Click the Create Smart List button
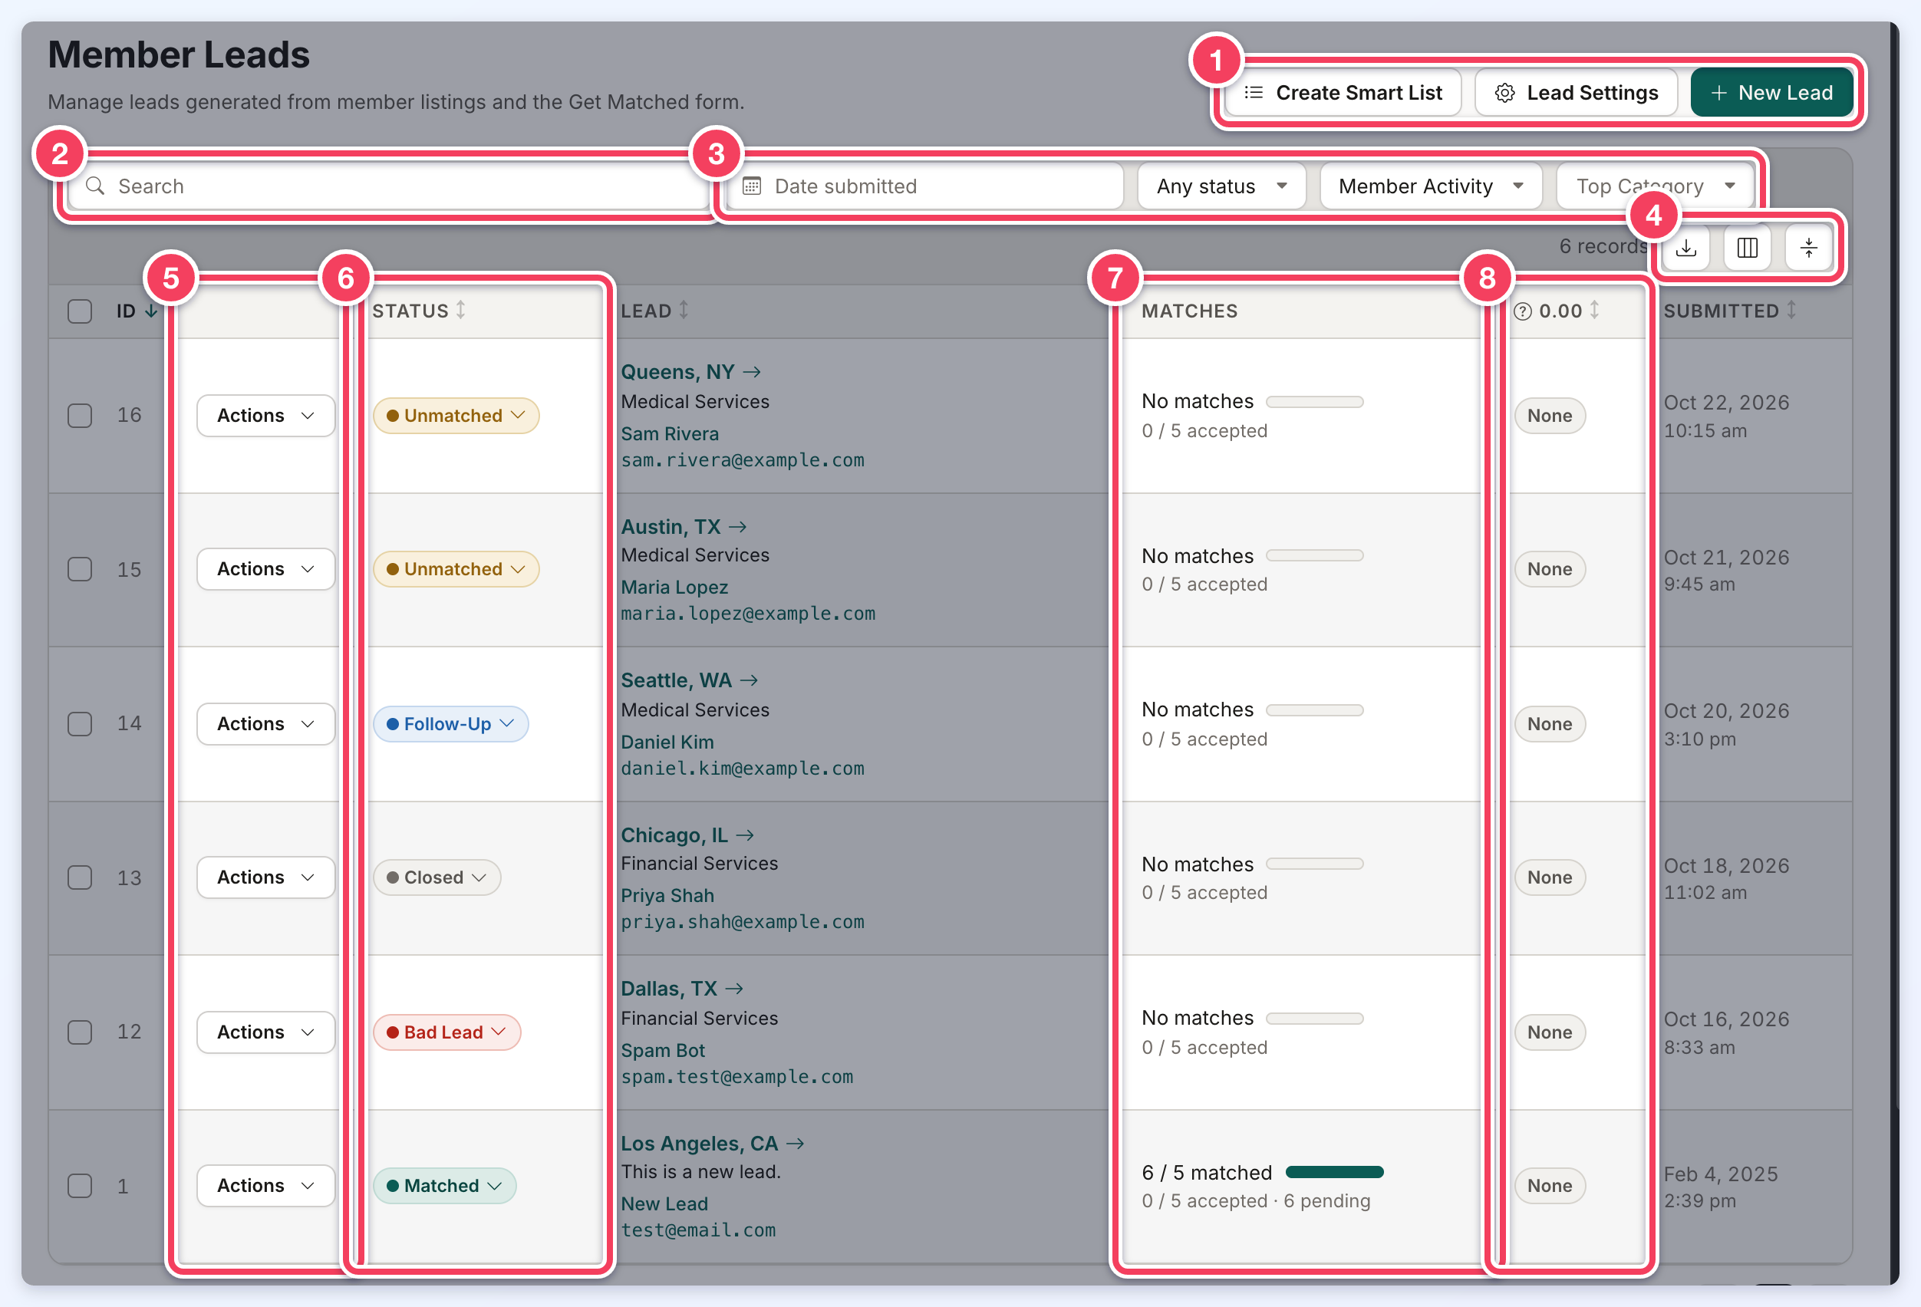The height and width of the screenshot is (1307, 1921). pyautogui.click(x=1343, y=93)
